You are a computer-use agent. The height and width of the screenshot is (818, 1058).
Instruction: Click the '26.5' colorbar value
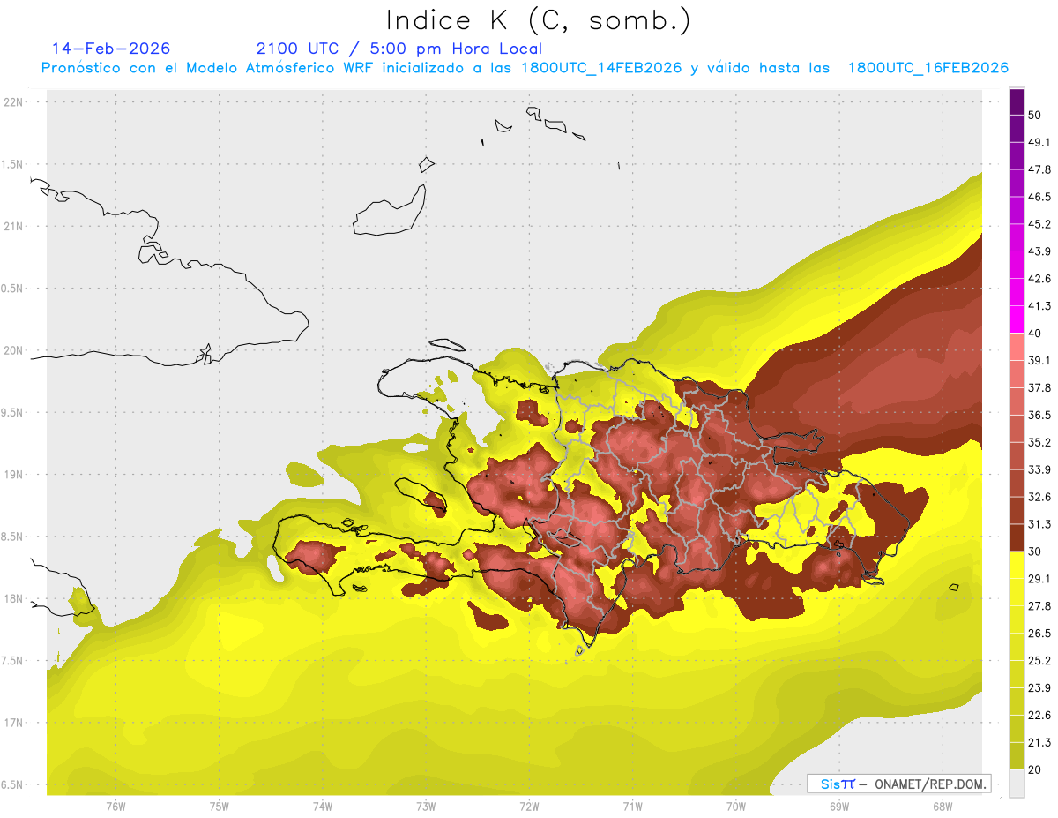pos(1039,634)
